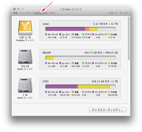Image resolution: width=142 pixels, height=132 pixels.
Task: Click the yellow minimize window button
Action: [x=18, y=9]
